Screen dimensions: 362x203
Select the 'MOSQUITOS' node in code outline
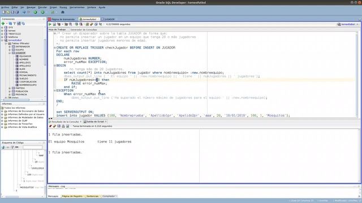coord(27,188)
